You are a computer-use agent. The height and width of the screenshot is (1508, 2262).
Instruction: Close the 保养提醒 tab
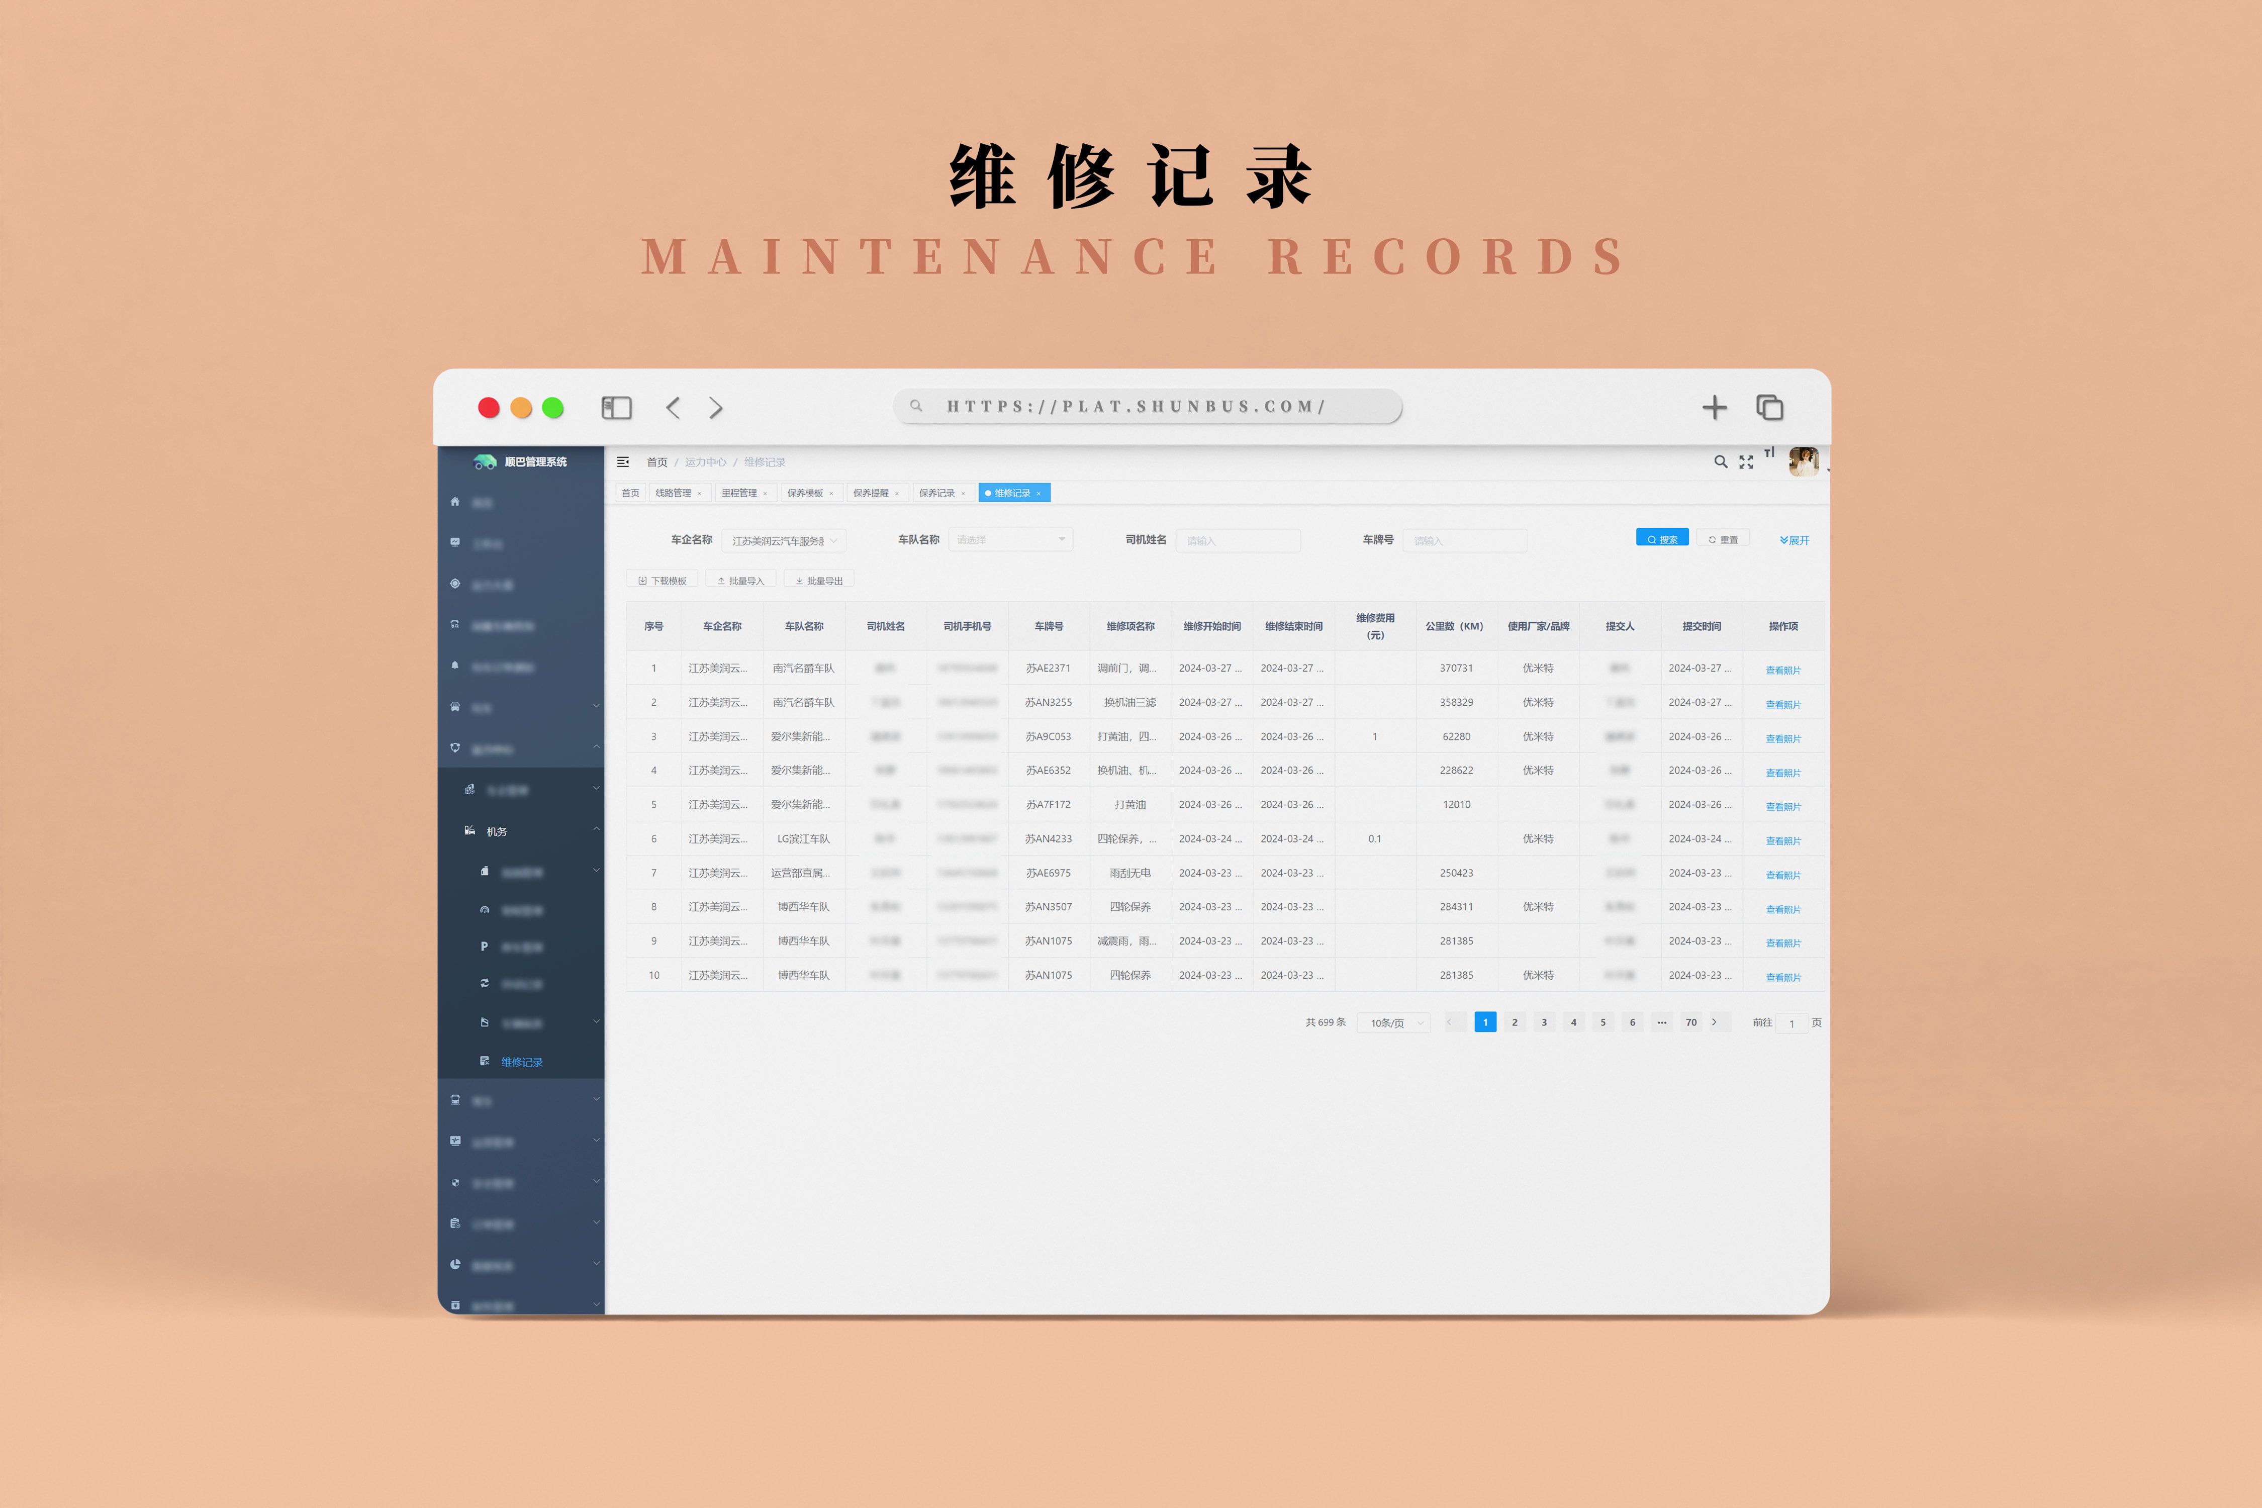coord(897,494)
